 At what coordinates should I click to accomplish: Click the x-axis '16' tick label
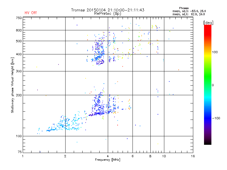click(193, 156)
